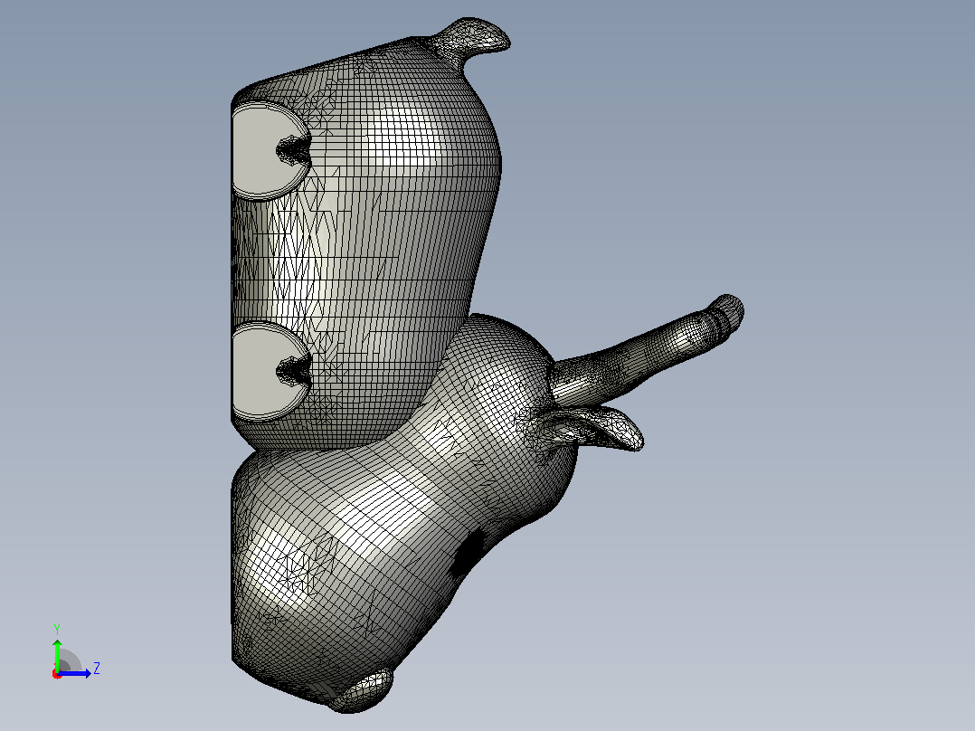Image resolution: width=975 pixels, height=731 pixels.
Task: Select the upper oval flat face on model
Action: pos(258,151)
